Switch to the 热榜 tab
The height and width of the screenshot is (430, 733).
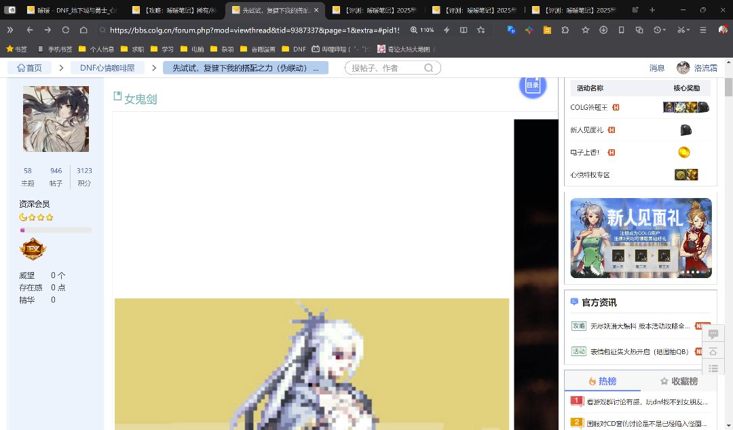pyautogui.click(x=603, y=381)
